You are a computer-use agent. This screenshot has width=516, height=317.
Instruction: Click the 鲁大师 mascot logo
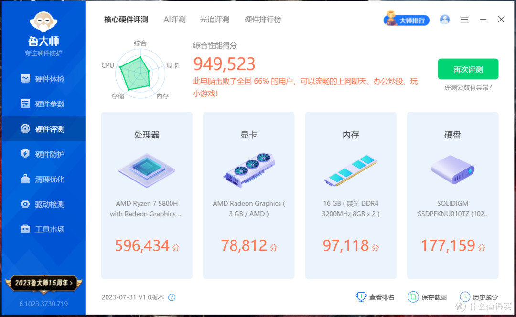pyautogui.click(x=43, y=21)
